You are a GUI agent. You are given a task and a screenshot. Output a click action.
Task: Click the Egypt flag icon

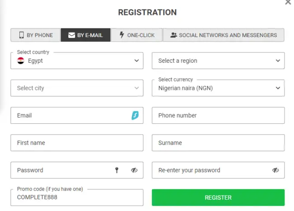pyautogui.click(x=21, y=61)
